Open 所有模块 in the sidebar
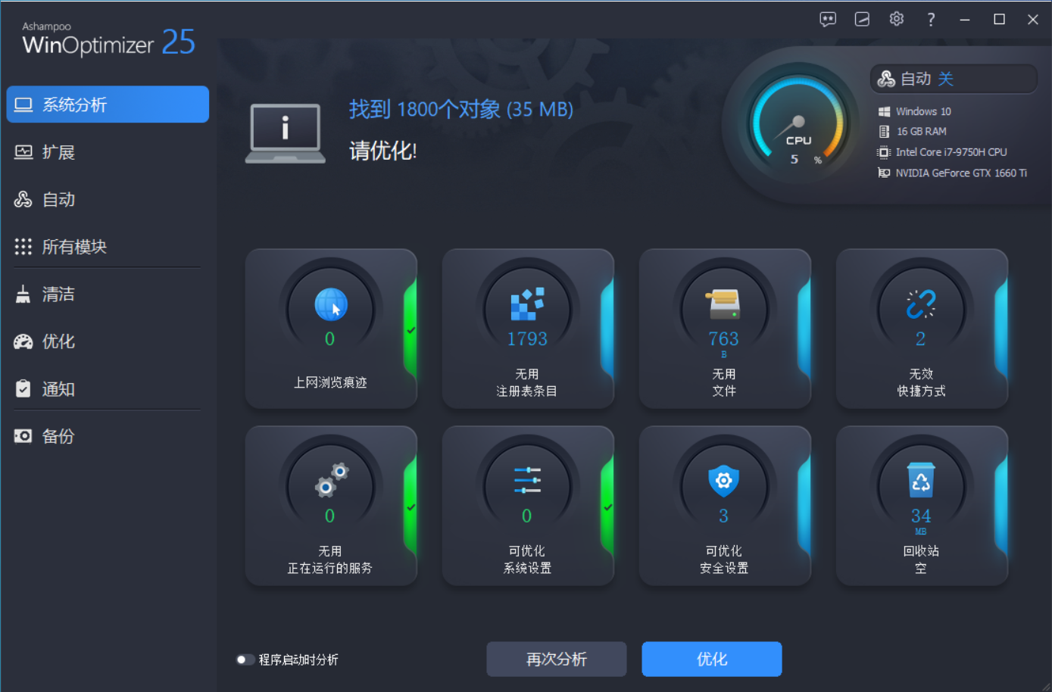 click(x=108, y=247)
